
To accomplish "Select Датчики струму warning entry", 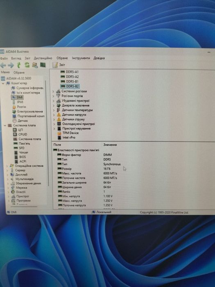I will click(x=71, y=119).
